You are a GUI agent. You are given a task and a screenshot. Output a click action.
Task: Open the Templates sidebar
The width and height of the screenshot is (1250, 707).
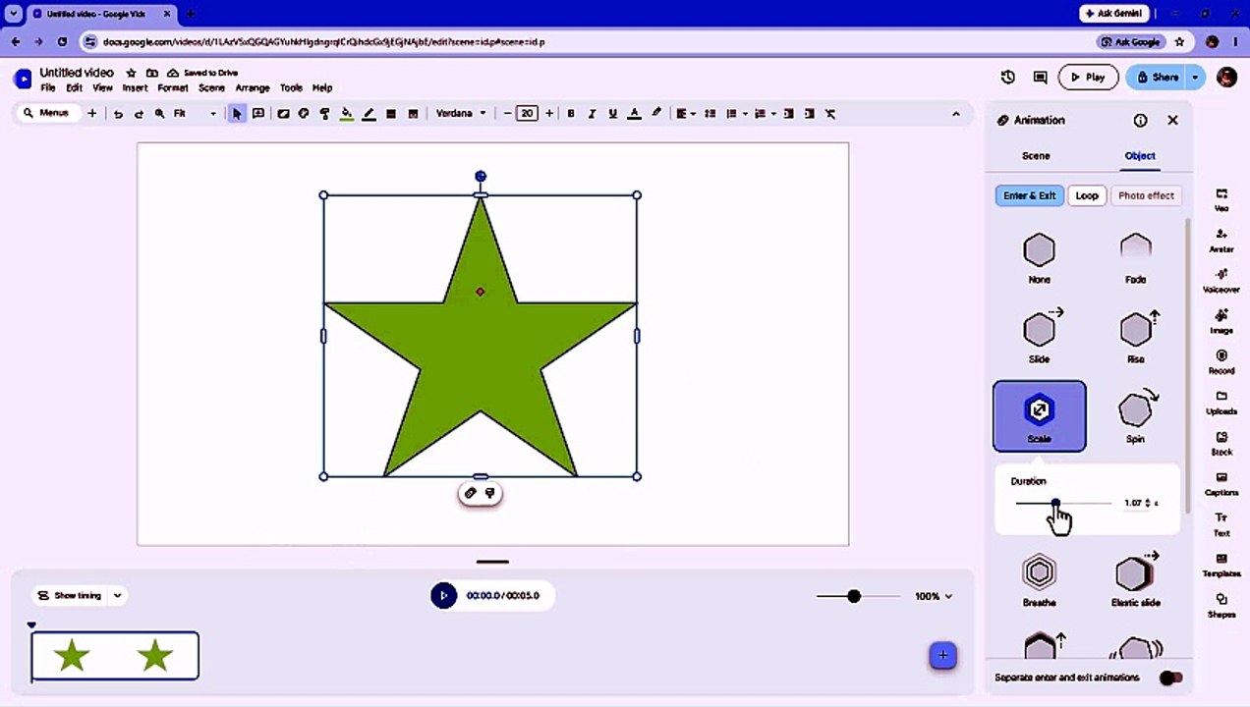[x=1222, y=565]
